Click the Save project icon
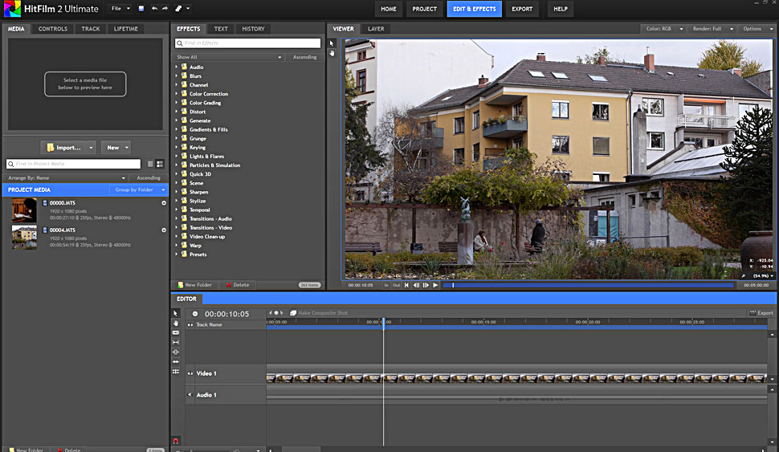The height and width of the screenshot is (452, 779). pos(141,9)
